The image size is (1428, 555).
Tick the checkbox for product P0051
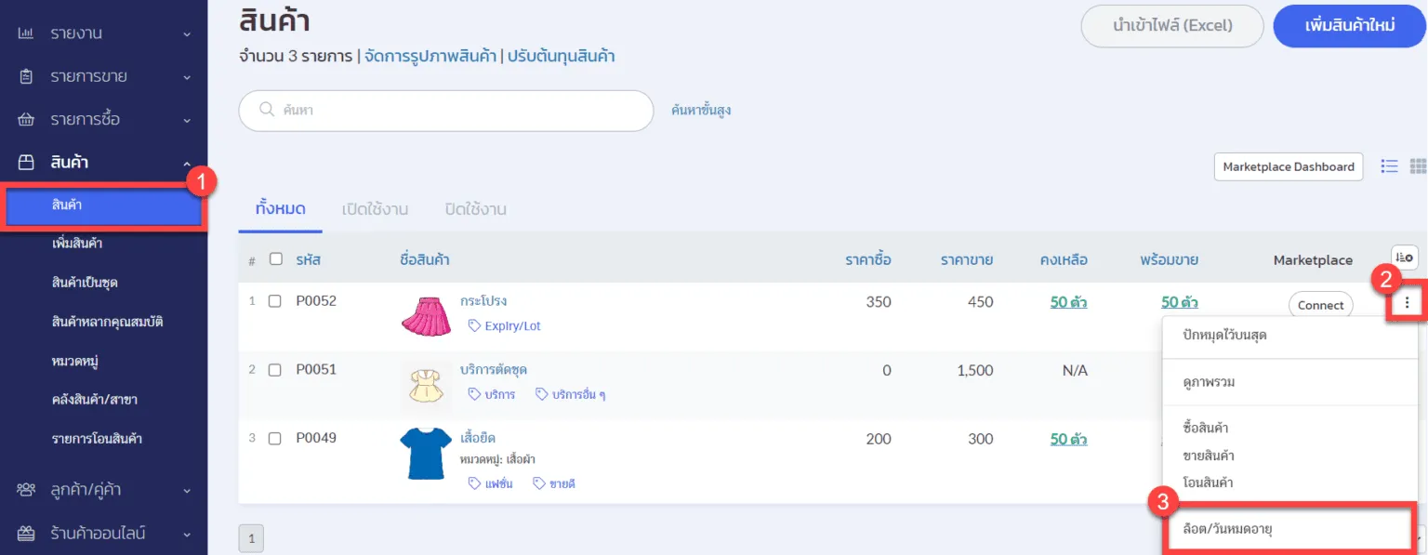click(x=274, y=370)
